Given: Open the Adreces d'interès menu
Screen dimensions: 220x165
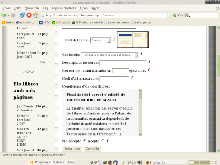Looking at the screenshot, I should [x=64, y=8].
